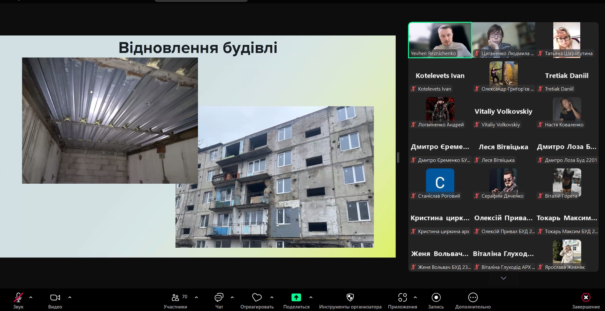Open Инструменты организатора shield icon
The width and height of the screenshot is (605, 311).
(350, 297)
